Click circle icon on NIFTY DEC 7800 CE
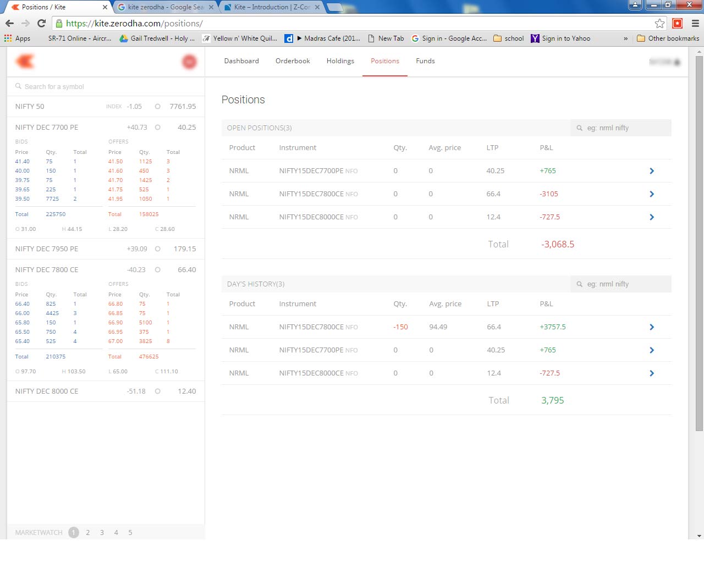The image size is (704, 563). [158, 270]
